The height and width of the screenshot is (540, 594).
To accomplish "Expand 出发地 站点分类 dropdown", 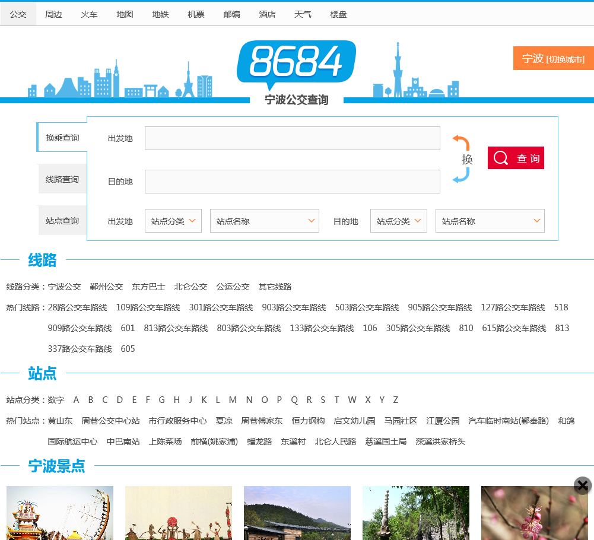I will point(173,221).
